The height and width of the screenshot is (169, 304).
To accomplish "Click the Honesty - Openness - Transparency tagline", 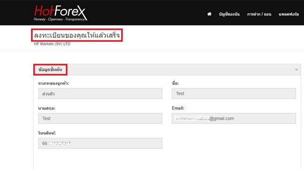I will [x=59, y=19].
